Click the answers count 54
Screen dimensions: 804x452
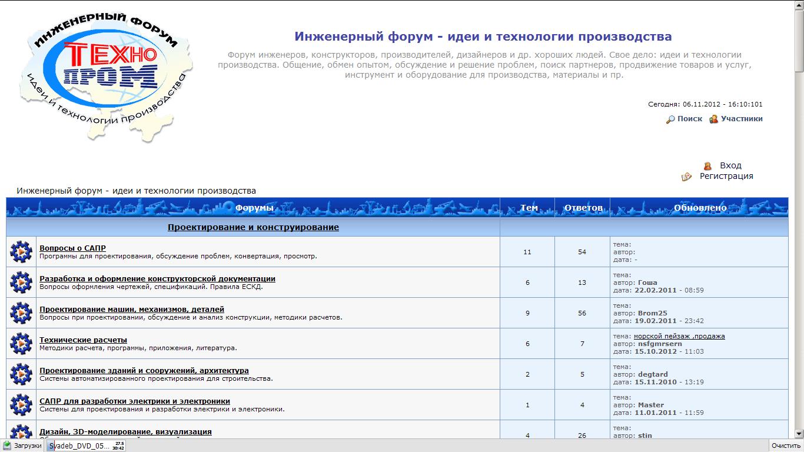[x=582, y=252]
